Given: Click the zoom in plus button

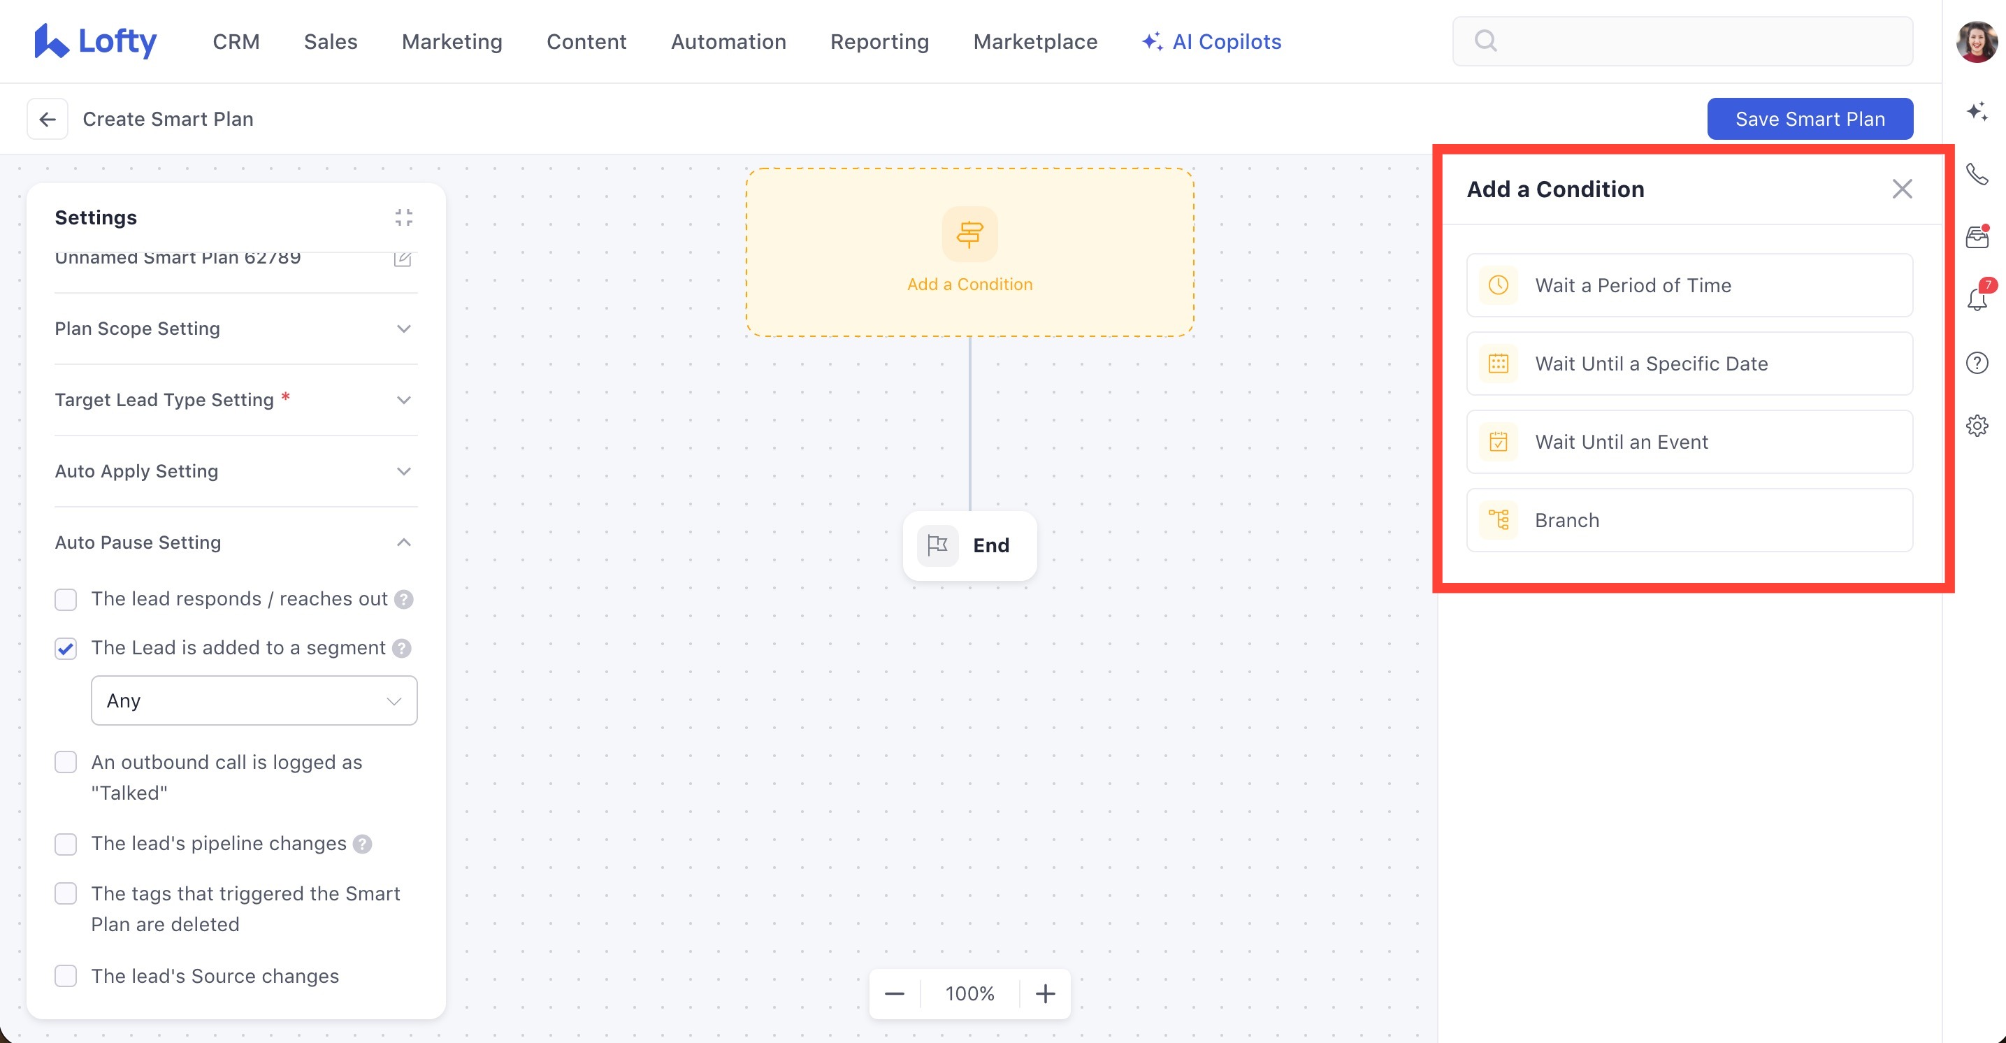Looking at the screenshot, I should pyautogui.click(x=1045, y=993).
